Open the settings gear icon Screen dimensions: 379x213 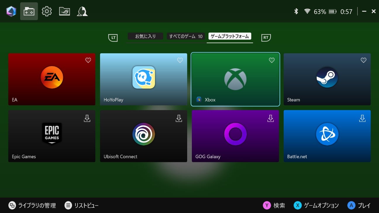[x=47, y=11]
